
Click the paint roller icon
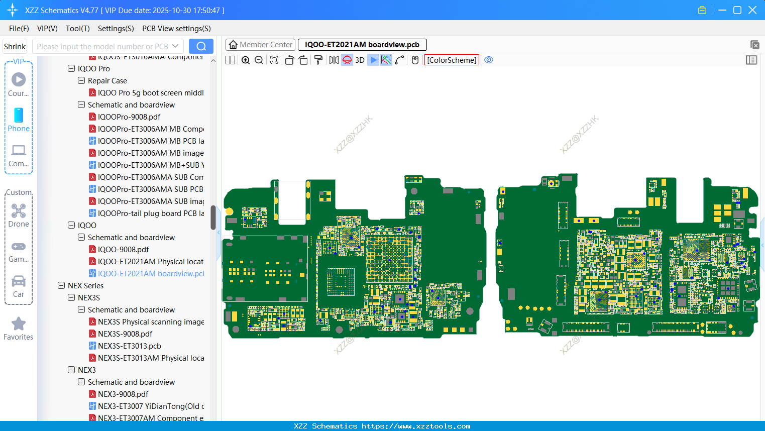click(x=318, y=60)
